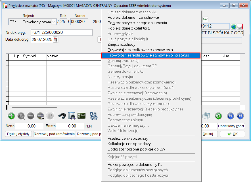Open the table search with binoculars icon

[x=72, y=116]
